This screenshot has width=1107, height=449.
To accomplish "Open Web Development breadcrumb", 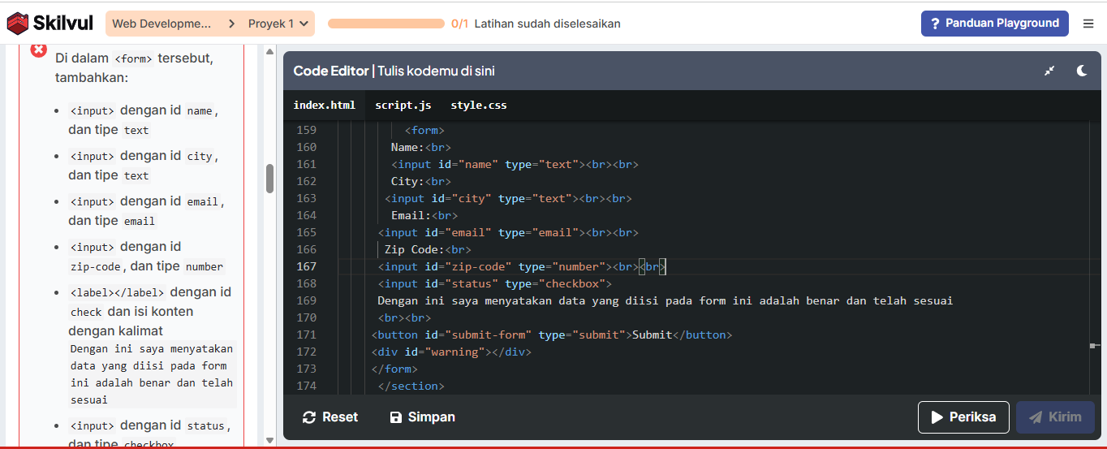I will pos(162,24).
